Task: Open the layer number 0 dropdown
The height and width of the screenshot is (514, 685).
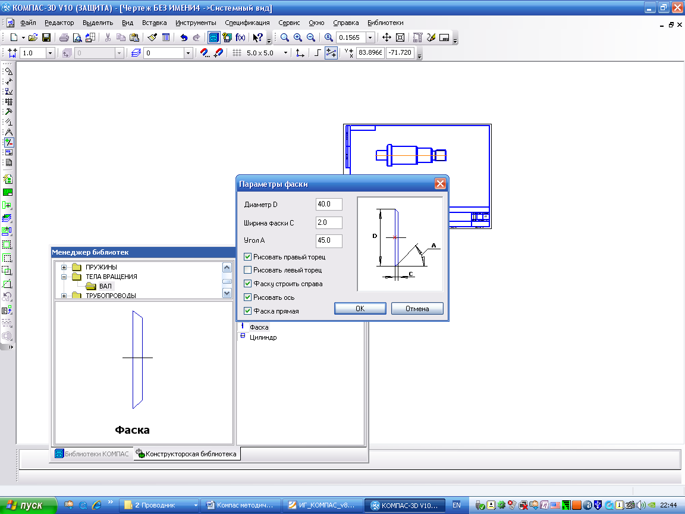Action: coord(188,53)
